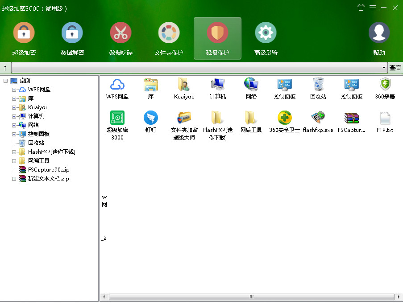This screenshot has width=403, height=303.
Task: Select 计算机 label in the tree
Action: click(x=36, y=116)
